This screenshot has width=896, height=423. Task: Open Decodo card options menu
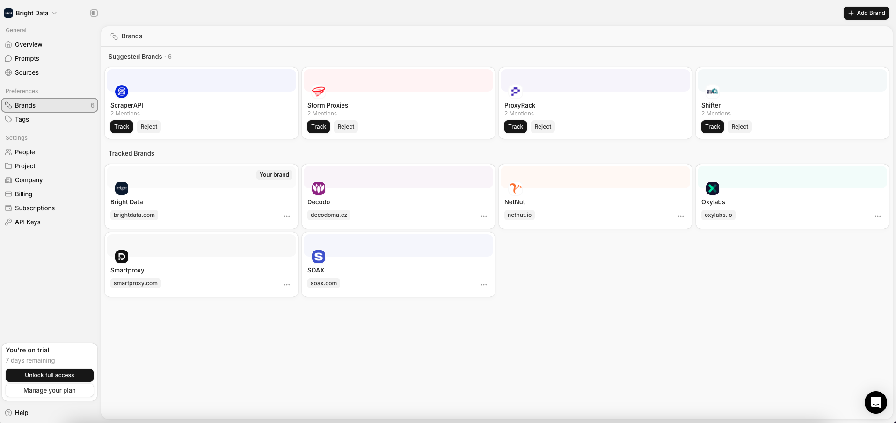pos(484,216)
